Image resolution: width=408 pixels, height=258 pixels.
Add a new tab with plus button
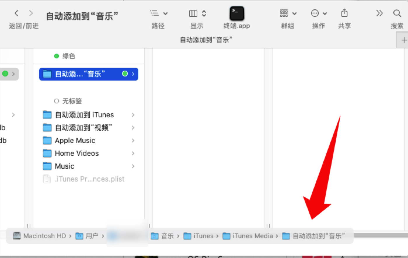[x=404, y=40]
